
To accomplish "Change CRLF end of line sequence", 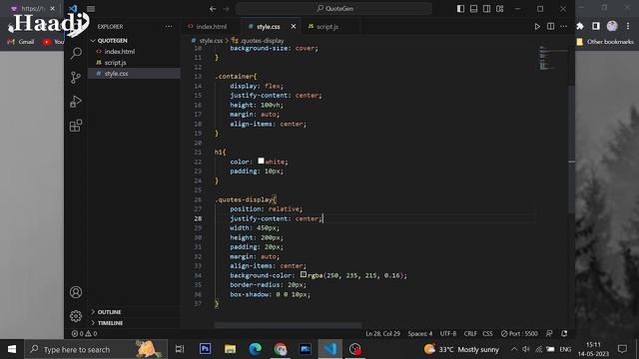I will (470, 334).
